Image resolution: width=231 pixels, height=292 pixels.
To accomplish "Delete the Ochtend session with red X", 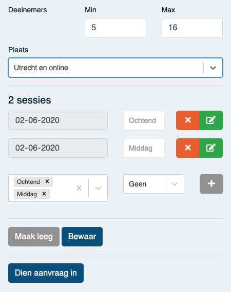I will tap(188, 120).
